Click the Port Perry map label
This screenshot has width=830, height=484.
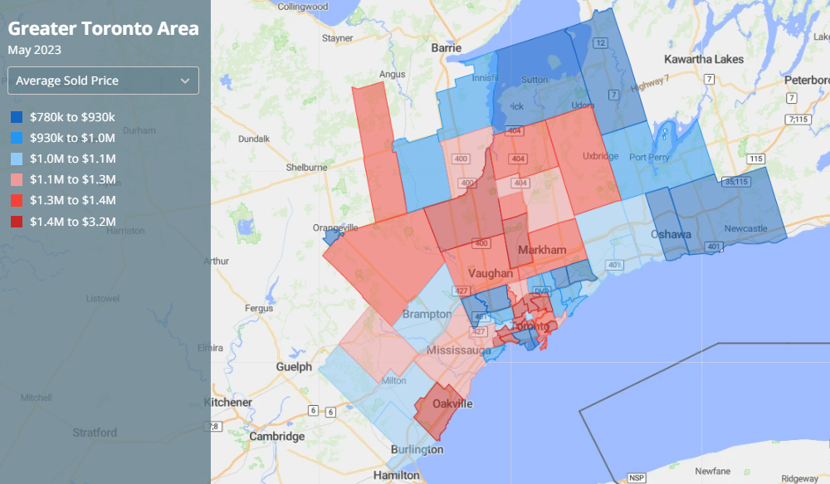click(x=649, y=157)
